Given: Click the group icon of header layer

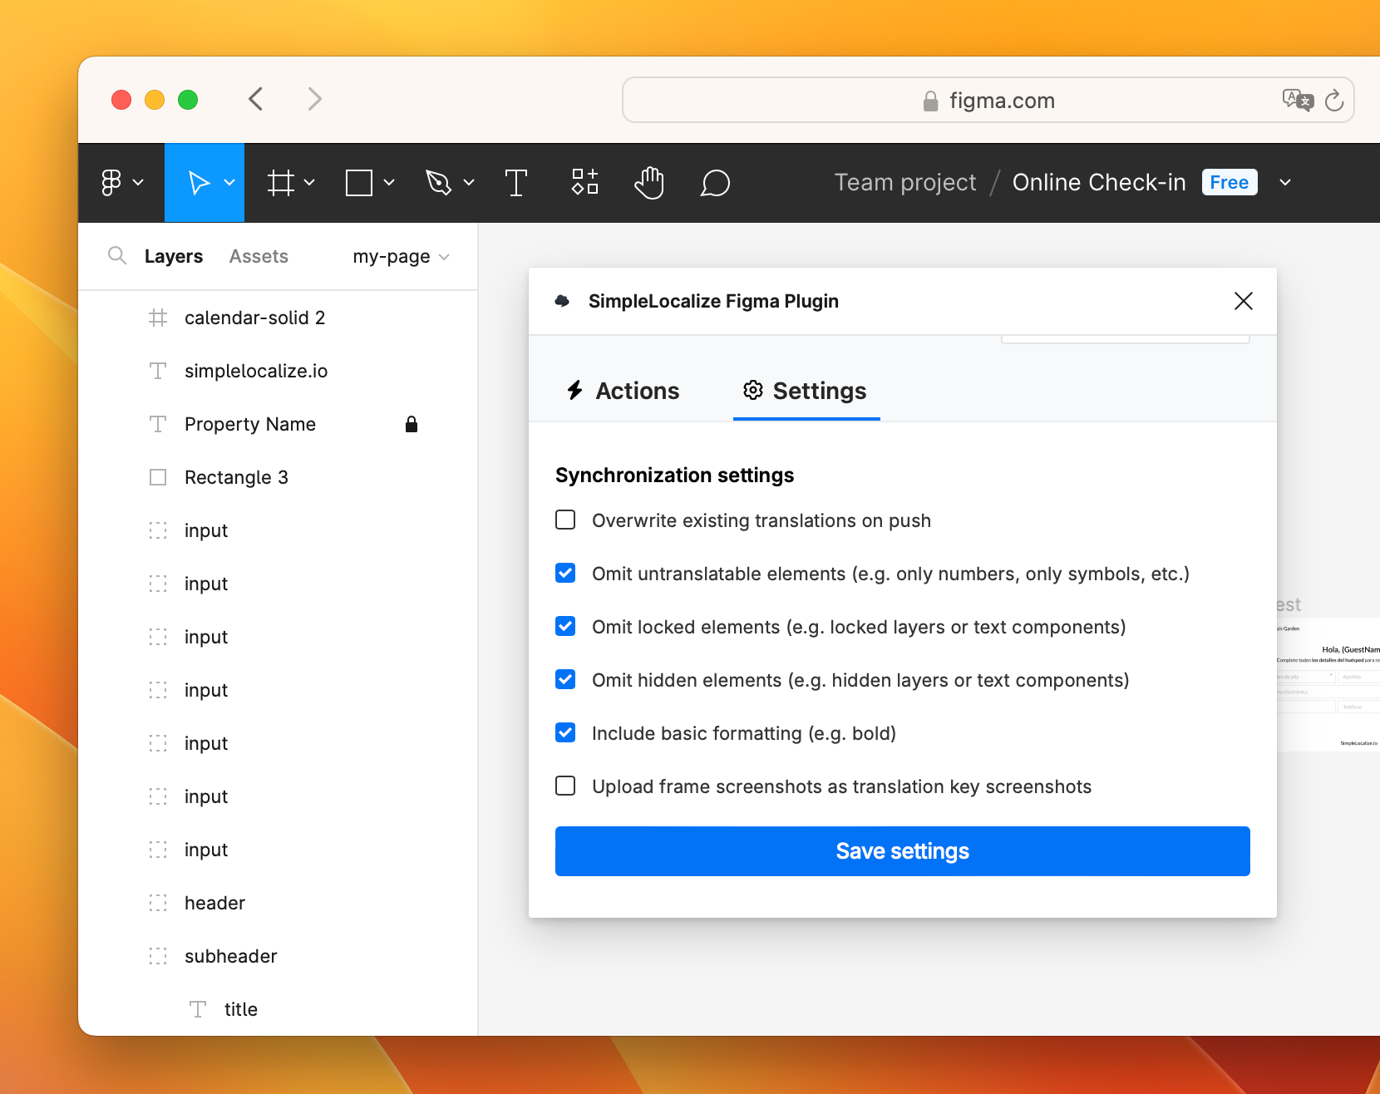Looking at the screenshot, I should [158, 903].
